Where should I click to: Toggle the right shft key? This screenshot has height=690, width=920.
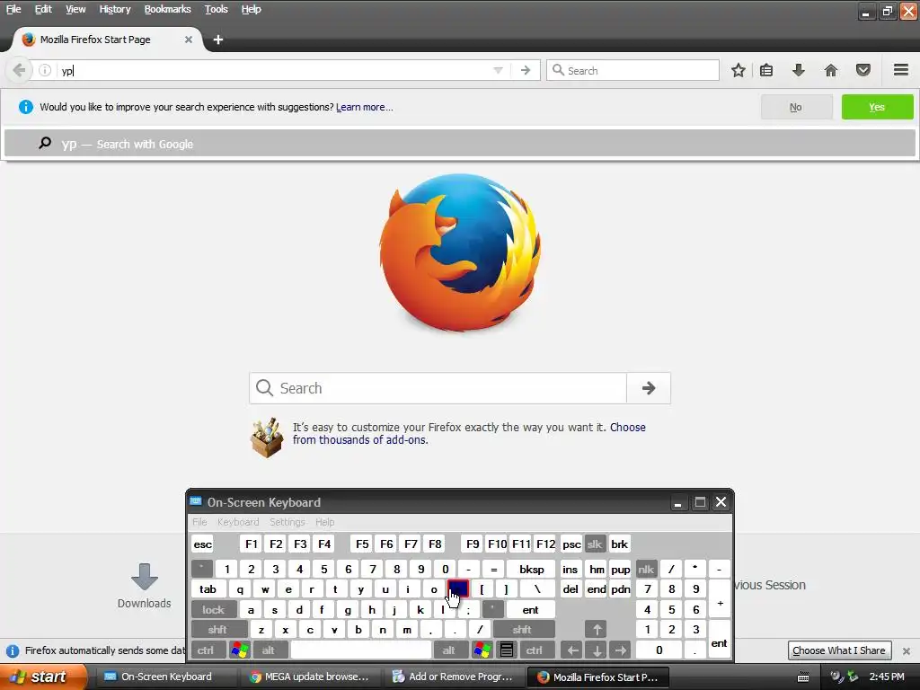[522, 630]
